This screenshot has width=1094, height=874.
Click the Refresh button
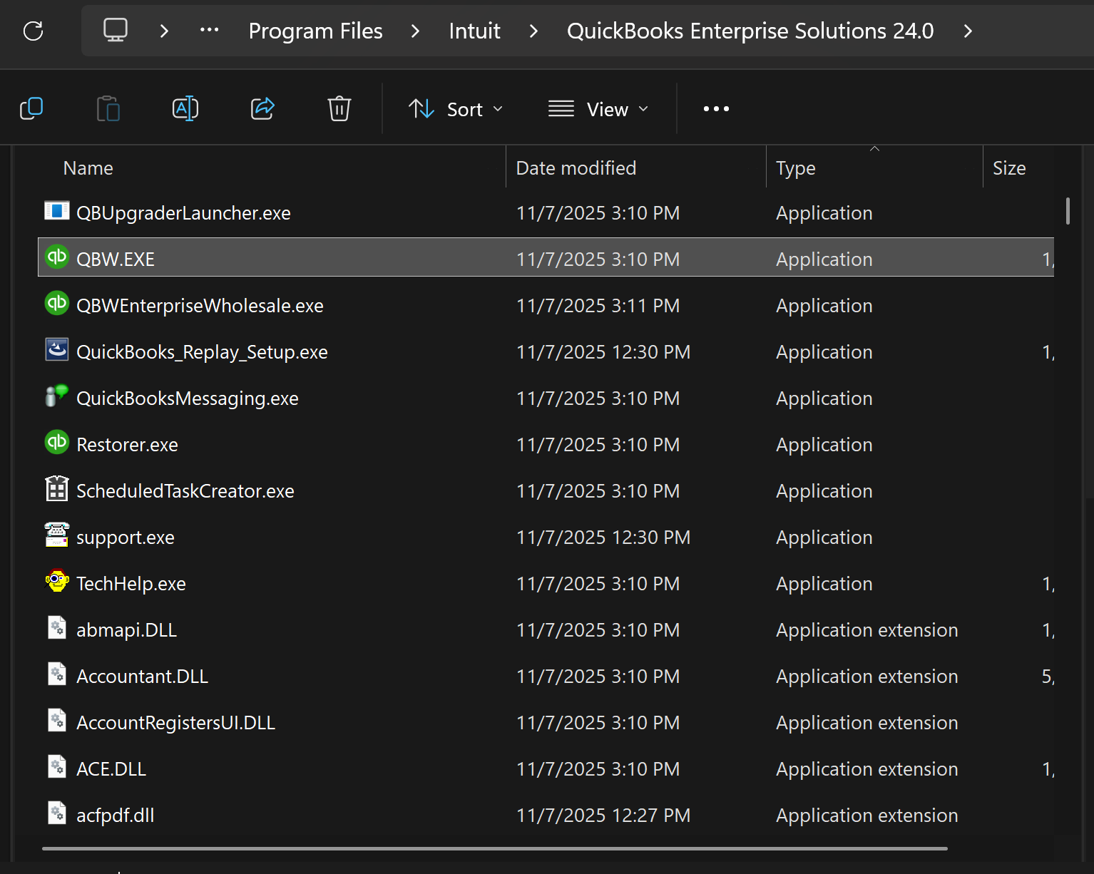[x=34, y=31]
